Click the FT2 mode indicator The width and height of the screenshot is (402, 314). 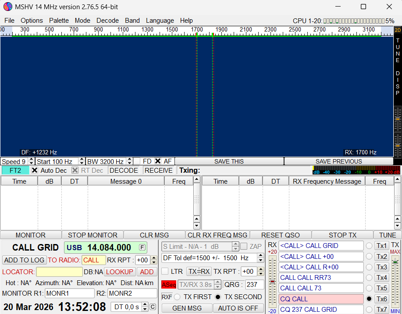tap(15, 171)
